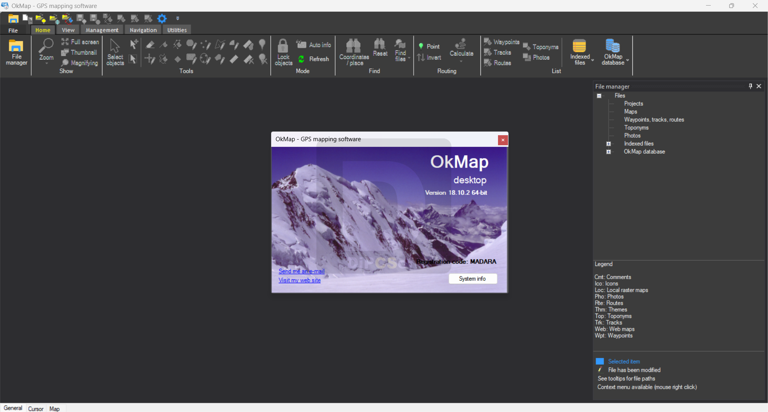Expand the Find files dropdown
The height and width of the screenshot is (412, 768).
pos(409,58)
